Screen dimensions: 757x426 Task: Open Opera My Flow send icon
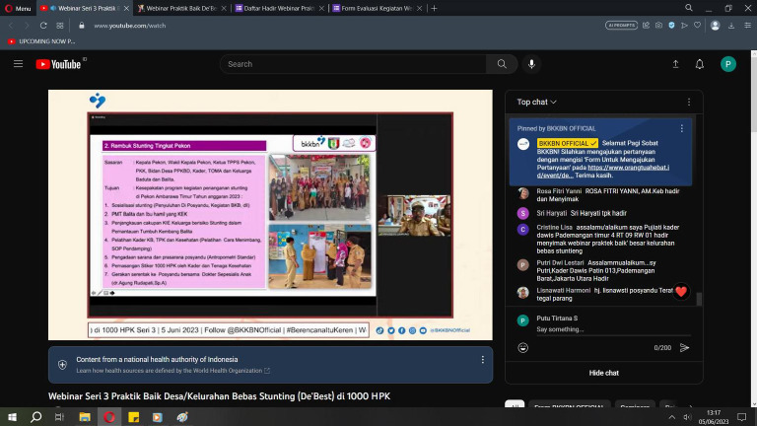coord(684,25)
